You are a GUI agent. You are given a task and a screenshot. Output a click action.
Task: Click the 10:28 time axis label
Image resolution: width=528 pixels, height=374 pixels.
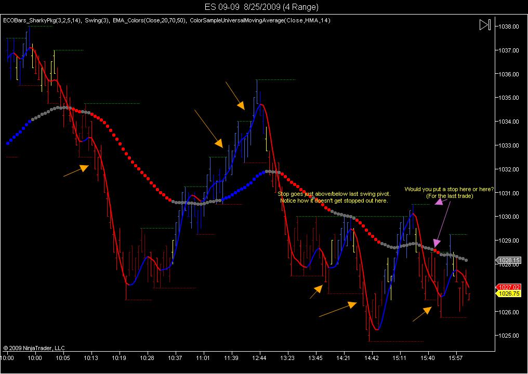(x=147, y=358)
